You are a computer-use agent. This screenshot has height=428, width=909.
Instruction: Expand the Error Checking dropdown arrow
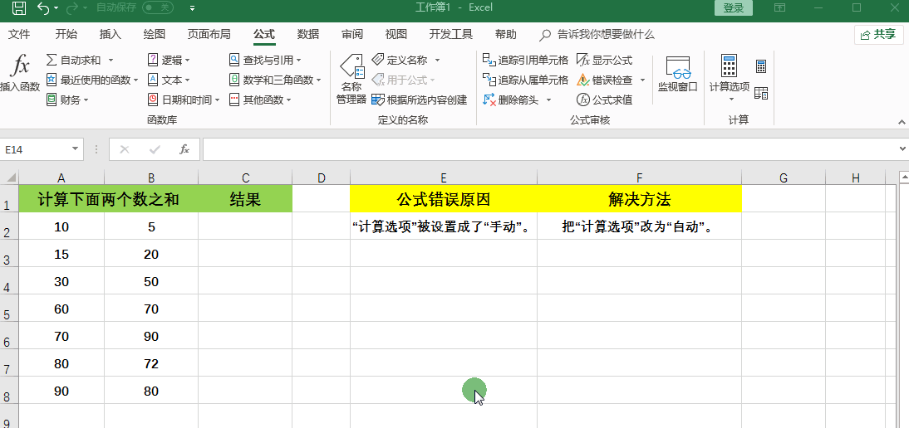click(643, 80)
